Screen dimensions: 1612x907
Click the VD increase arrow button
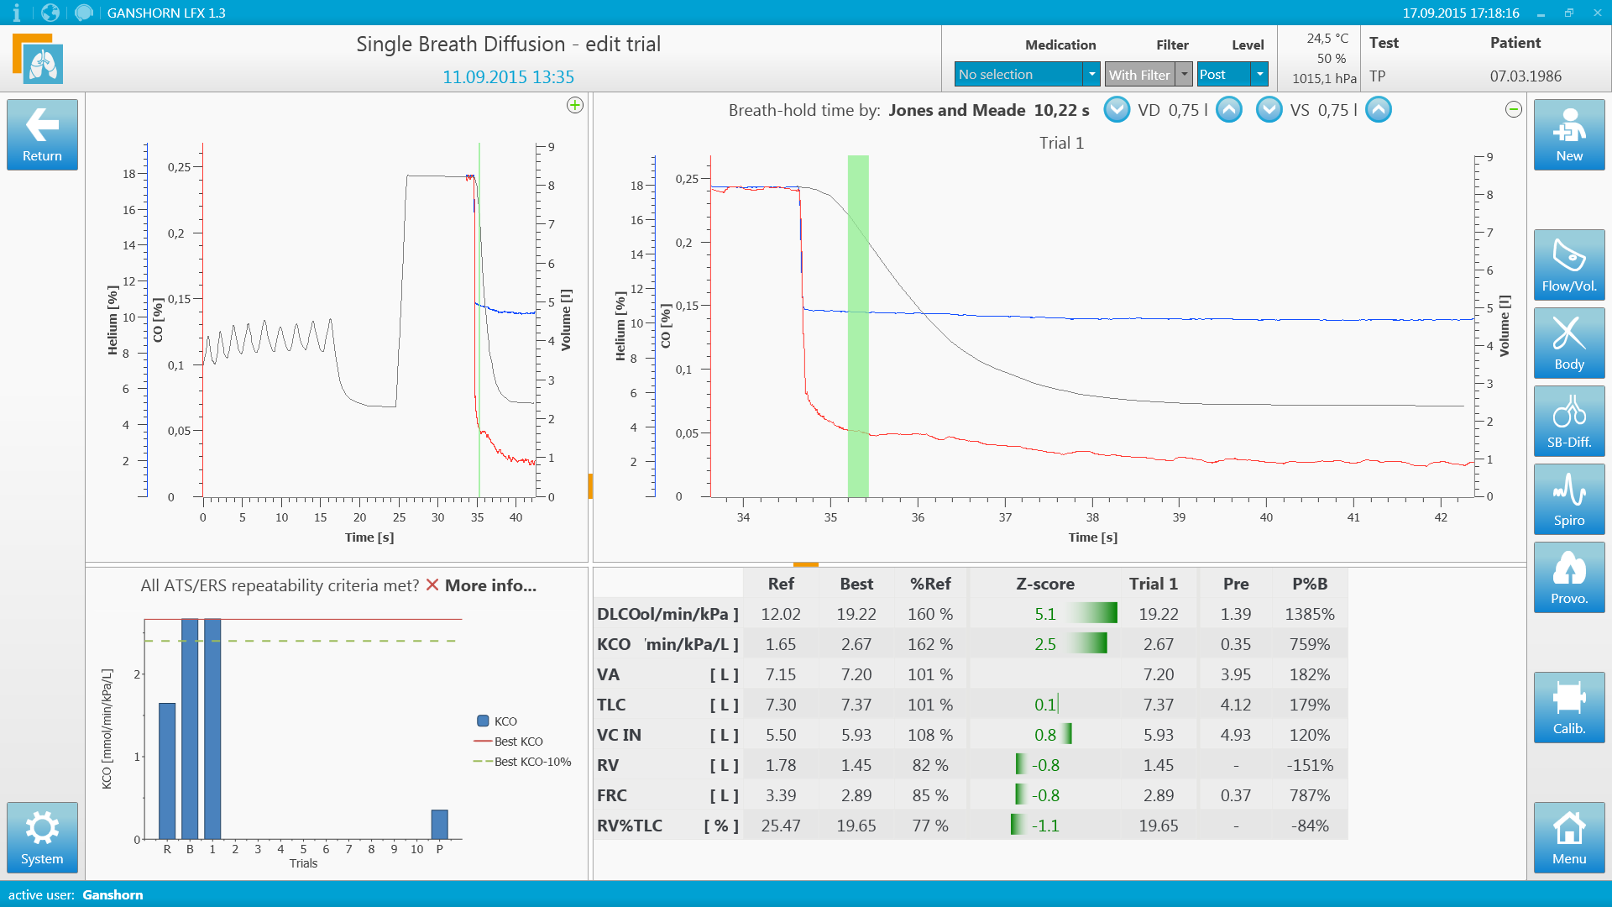point(1229,109)
